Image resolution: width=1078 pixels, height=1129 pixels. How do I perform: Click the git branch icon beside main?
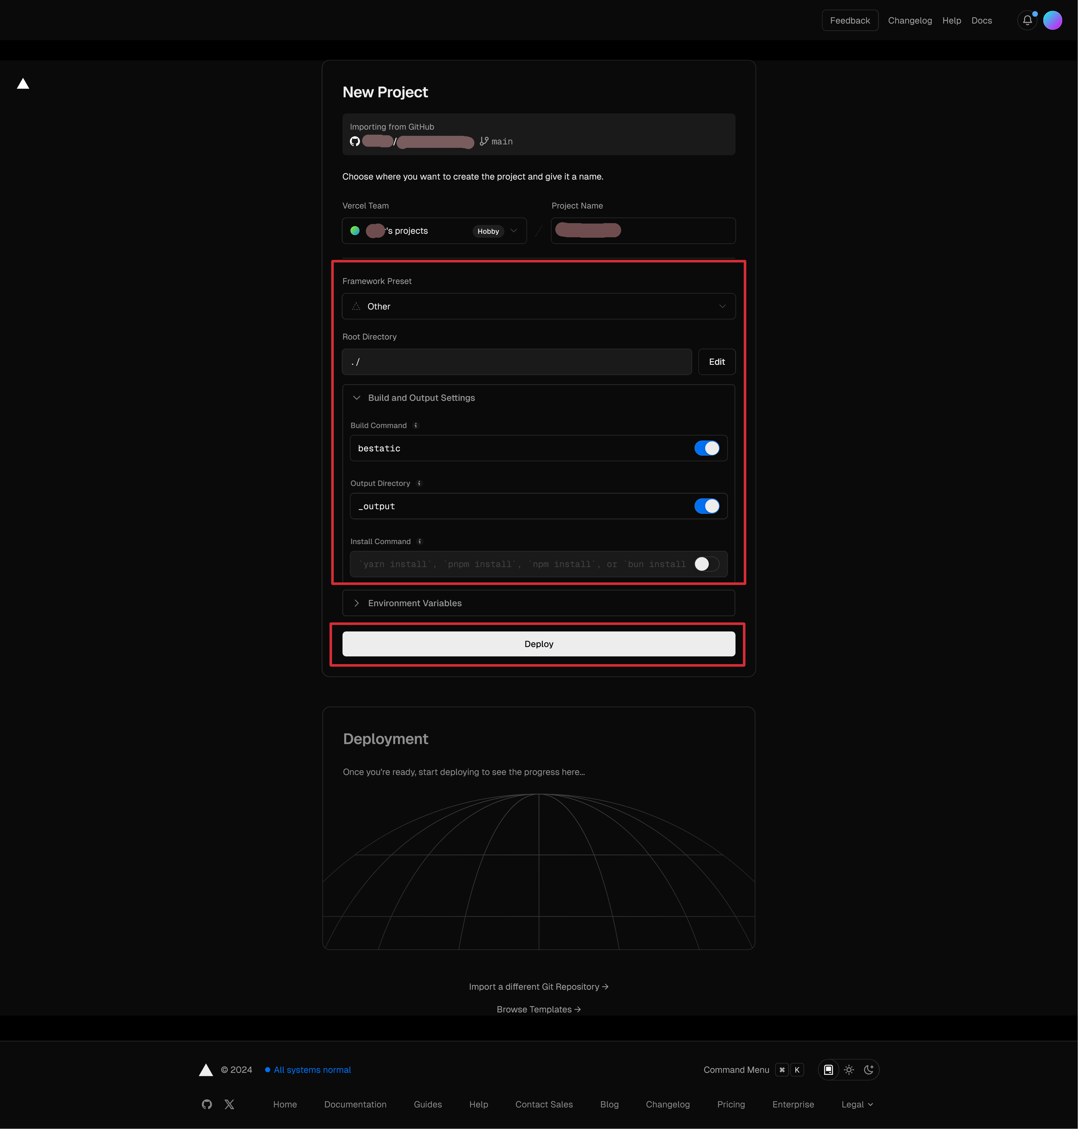(484, 142)
